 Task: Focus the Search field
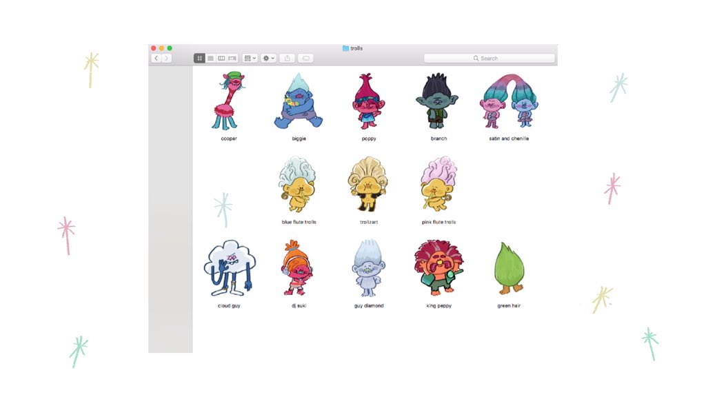490,58
